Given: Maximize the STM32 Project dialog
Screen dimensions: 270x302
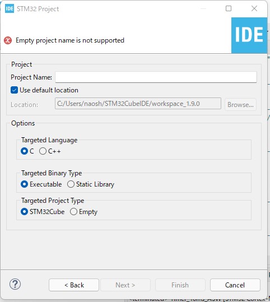Looking at the screenshot, I should click(229, 8).
